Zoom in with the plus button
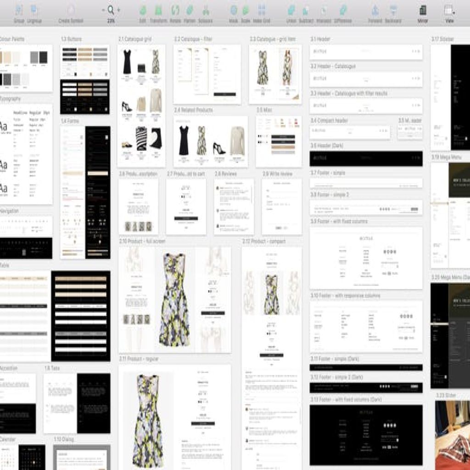 119,10
